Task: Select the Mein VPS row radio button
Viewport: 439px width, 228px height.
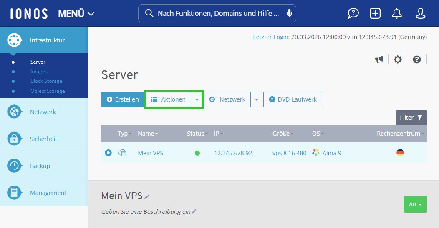Action: coord(108,153)
